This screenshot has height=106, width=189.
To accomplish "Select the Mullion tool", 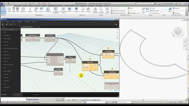I will tap(70, 10).
